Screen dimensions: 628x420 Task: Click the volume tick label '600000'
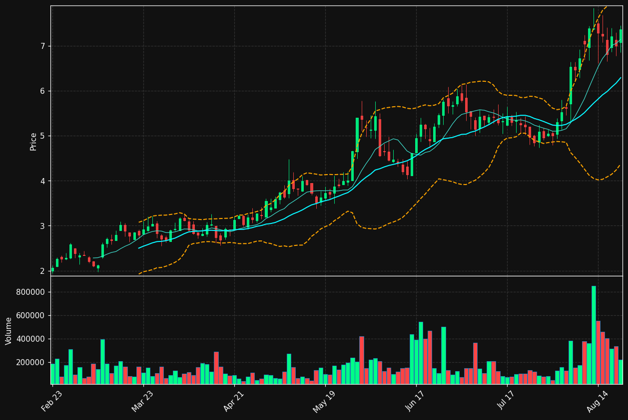[x=30, y=316]
